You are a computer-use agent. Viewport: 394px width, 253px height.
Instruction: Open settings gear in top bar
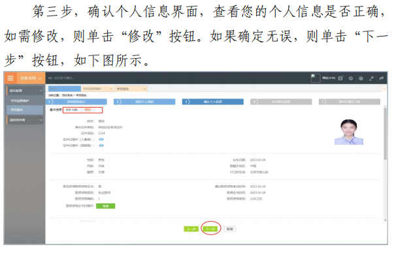(351, 78)
